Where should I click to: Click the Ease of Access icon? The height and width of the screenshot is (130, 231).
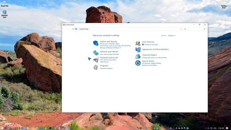coord(138,63)
